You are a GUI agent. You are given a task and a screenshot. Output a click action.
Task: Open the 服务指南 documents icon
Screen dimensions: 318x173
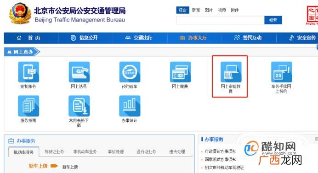[x=28, y=106]
